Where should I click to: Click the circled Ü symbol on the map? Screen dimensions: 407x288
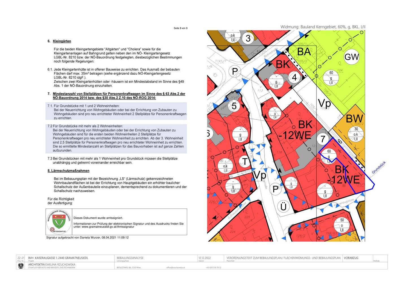(283, 207)
